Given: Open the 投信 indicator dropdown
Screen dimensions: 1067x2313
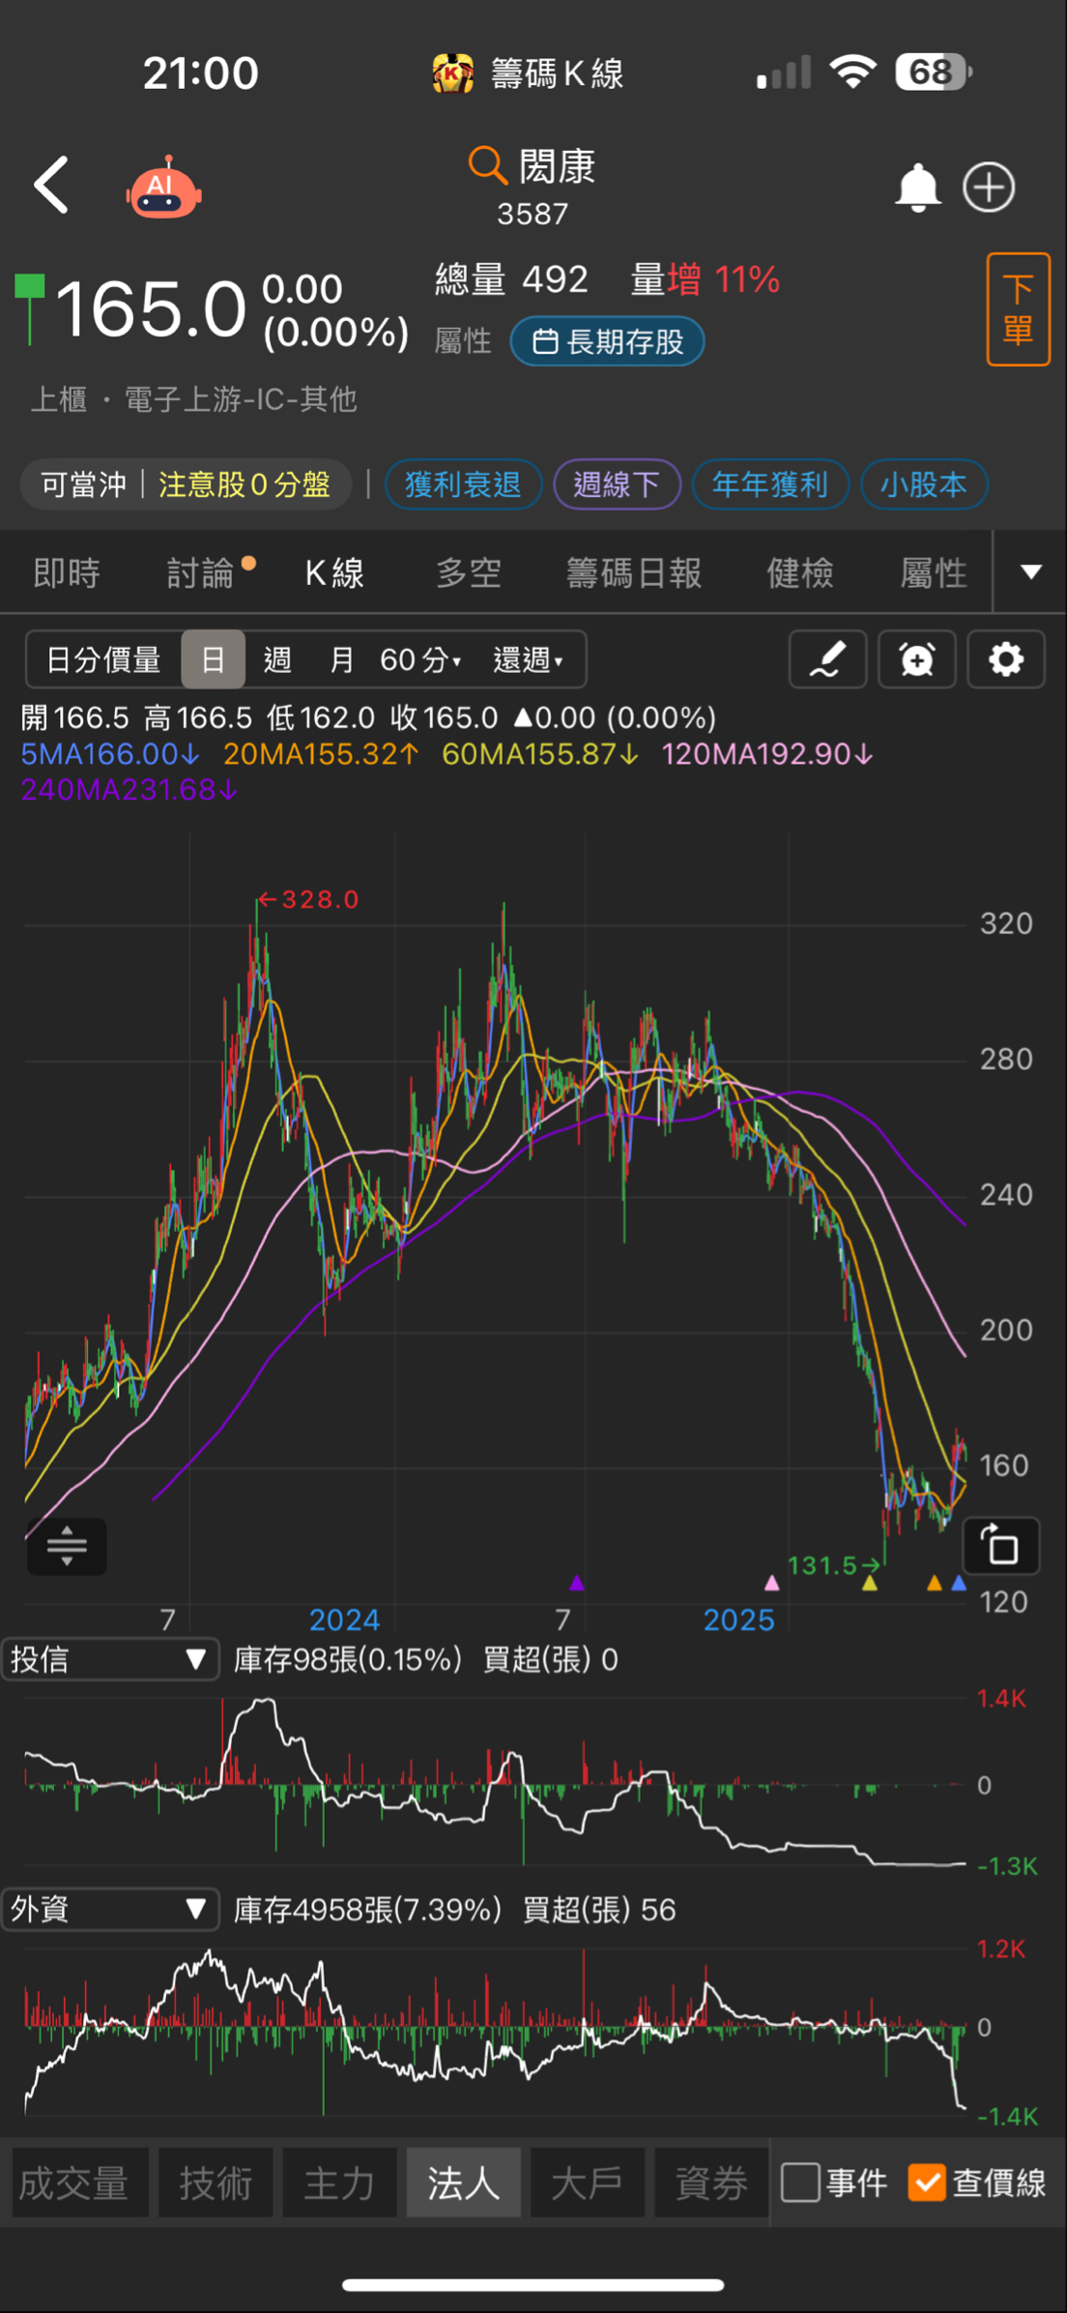Looking at the screenshot, I should click(110, 1659).
